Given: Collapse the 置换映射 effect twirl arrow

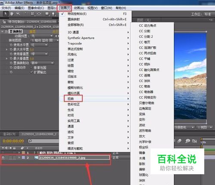Looking at the screenshot, I should (2, 31).
